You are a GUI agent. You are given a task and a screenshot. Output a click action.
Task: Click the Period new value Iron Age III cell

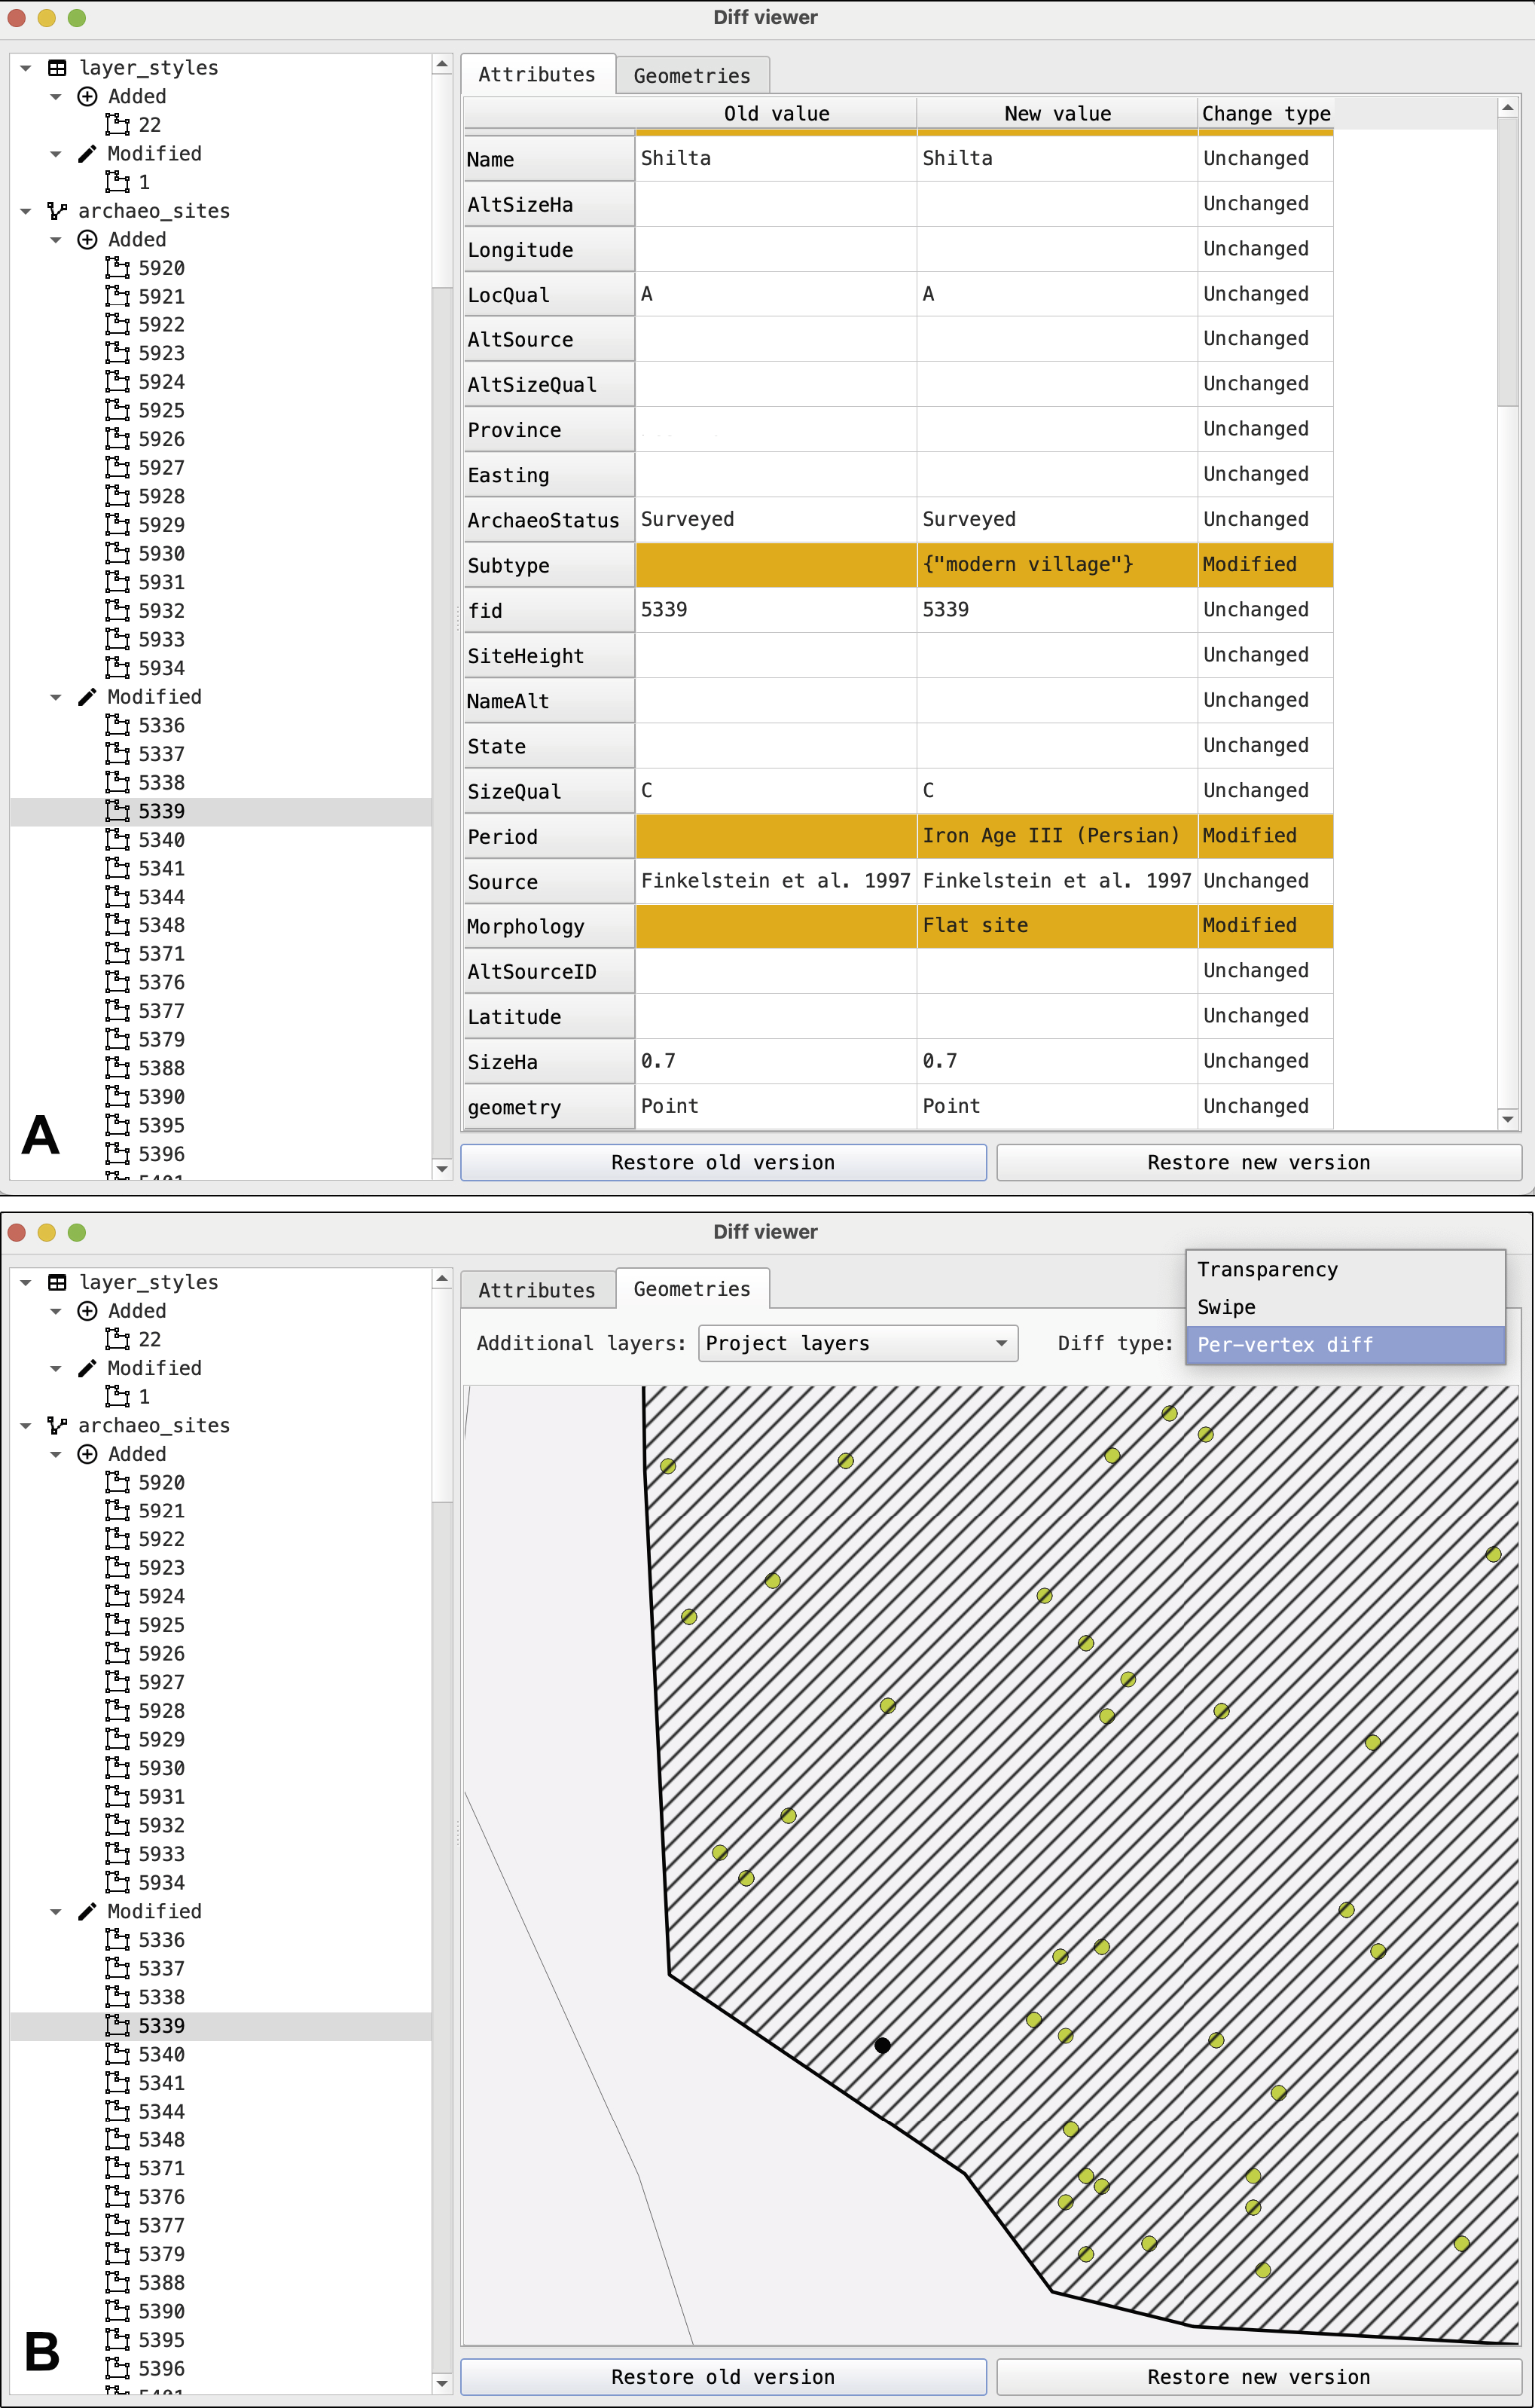(x=1056, y=835)
